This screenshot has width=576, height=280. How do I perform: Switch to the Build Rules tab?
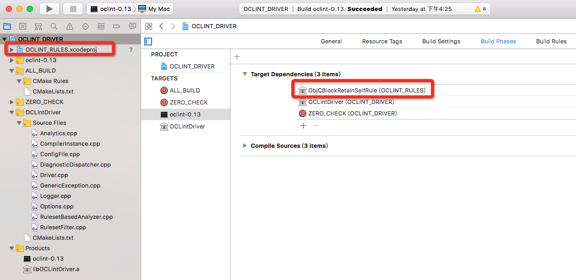[x=551, y=41]
